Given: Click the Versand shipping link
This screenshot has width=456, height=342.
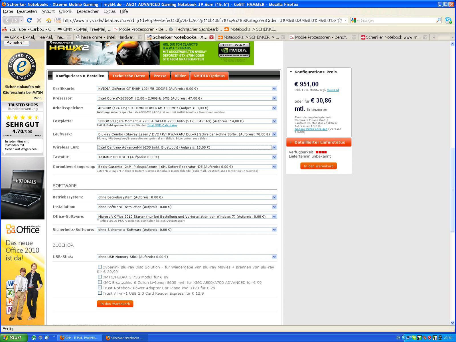Looking at the screenshot, I should (333, 90).
